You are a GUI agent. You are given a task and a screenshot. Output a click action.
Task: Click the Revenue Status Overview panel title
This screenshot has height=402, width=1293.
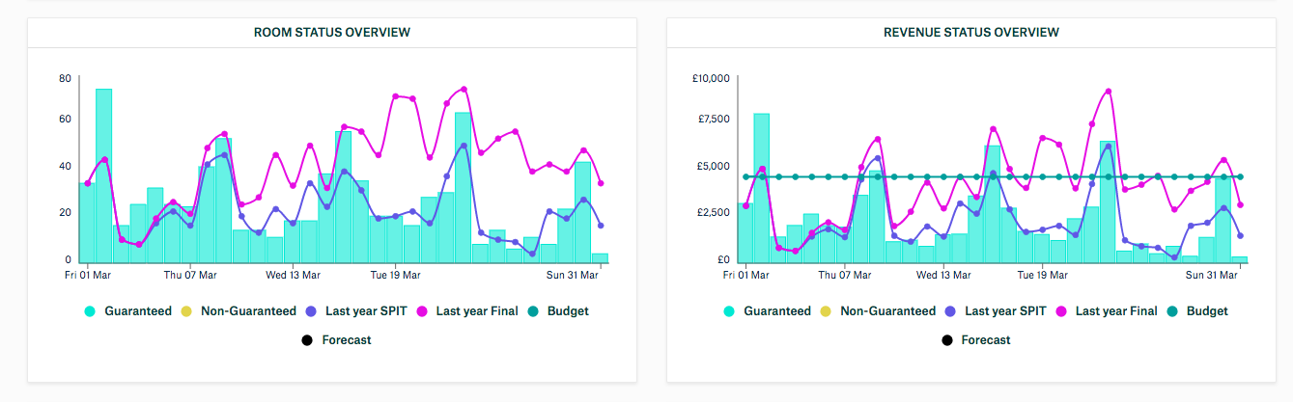click(x=970, y=33)
